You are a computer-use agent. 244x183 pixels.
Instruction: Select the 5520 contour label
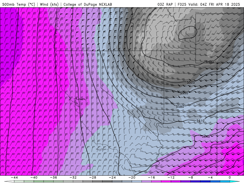(x=191, y=82)
